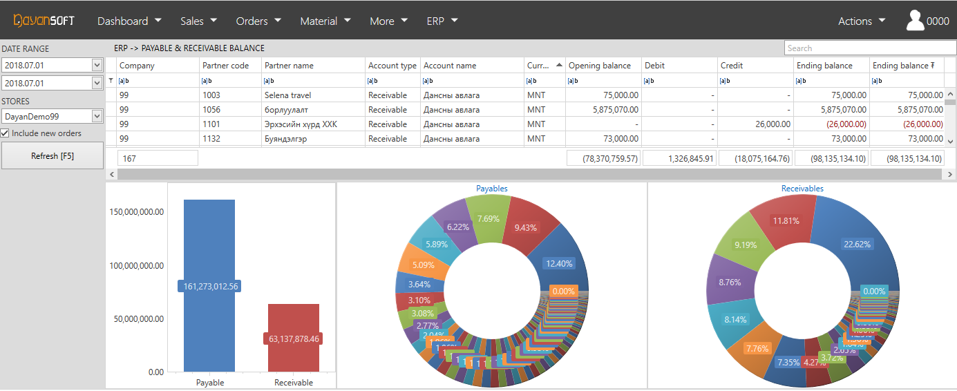Open the ERP menu
This screenshot has width=957, height=391.
pyautogui.click(x=442, y=21)
